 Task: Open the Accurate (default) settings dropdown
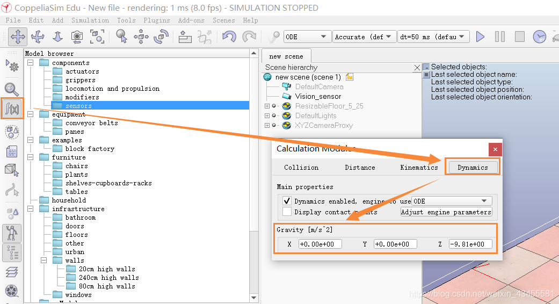[364, 37]
